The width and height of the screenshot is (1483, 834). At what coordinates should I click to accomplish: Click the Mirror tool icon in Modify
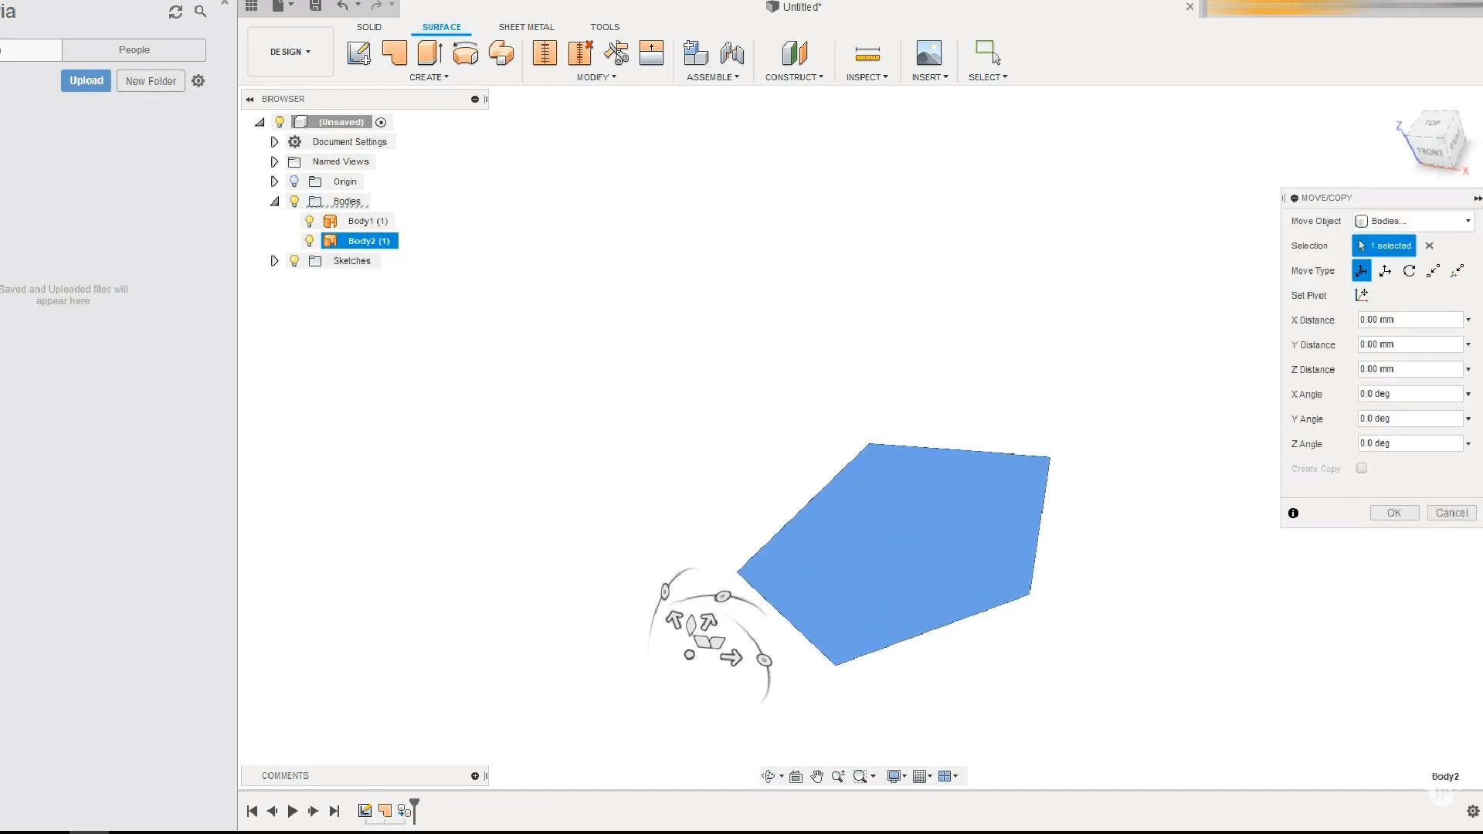pyautogui.click(x=651, y=52)
